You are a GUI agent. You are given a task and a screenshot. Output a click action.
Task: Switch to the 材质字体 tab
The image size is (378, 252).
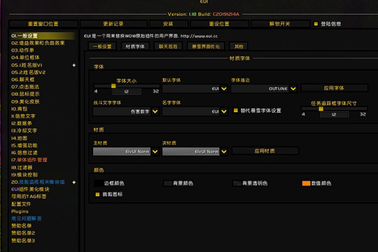135,46
